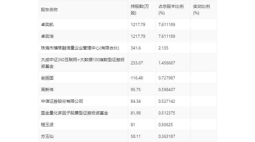Viewport: 255px width, 142px height.
Task: Select the share count 84.34
Action: click(136, 101)
